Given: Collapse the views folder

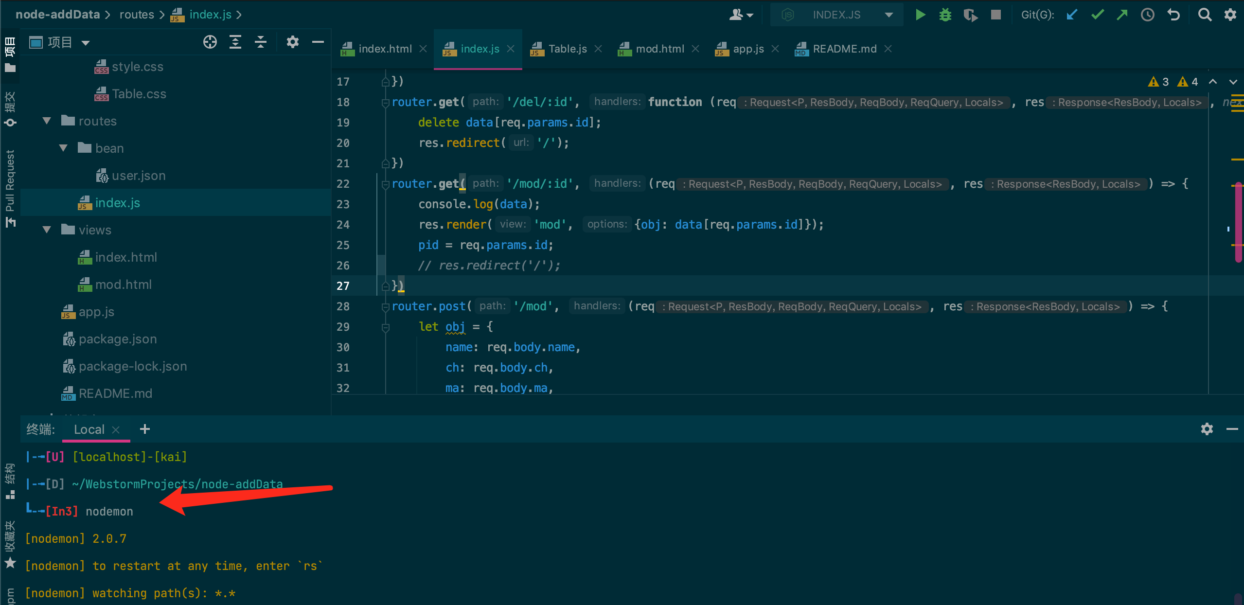Looking at the screenshot, I should coord(46,230).
